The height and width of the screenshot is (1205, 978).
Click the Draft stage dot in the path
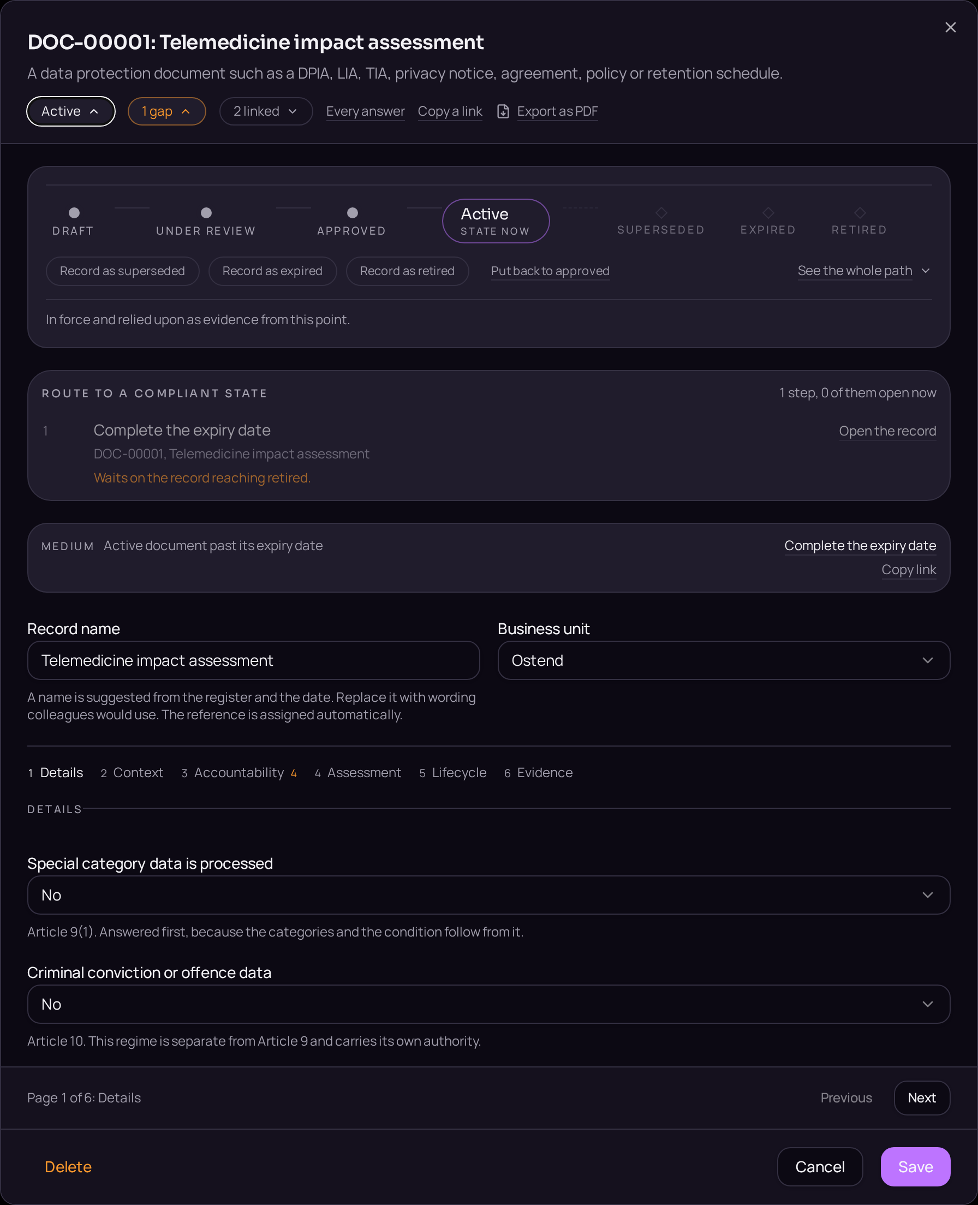pos(74,213)
